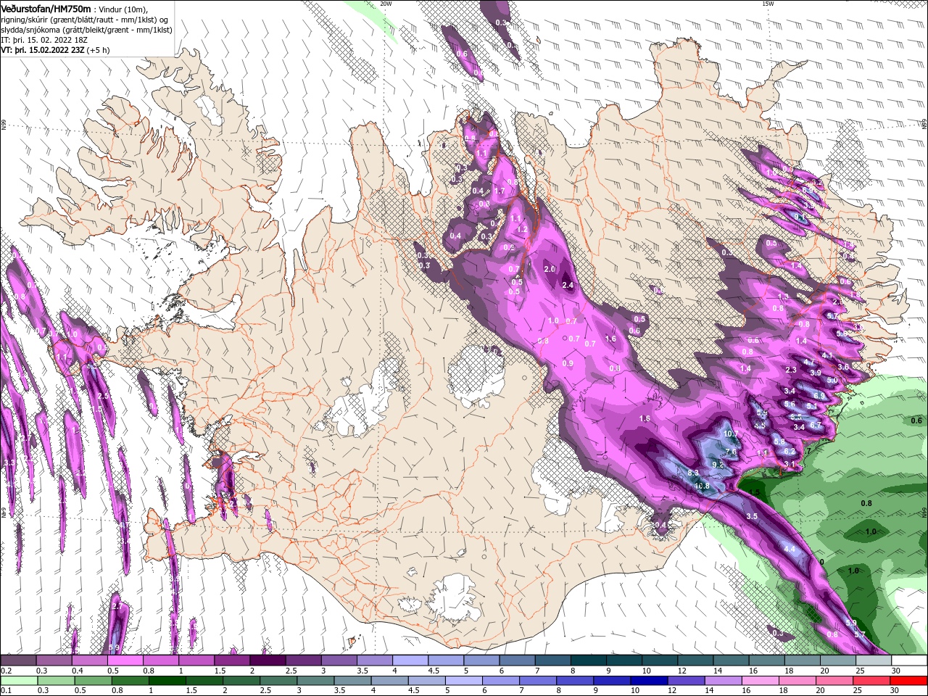Click the 15W longitude label at map top

pyautogui.click(x=768, y=4)
